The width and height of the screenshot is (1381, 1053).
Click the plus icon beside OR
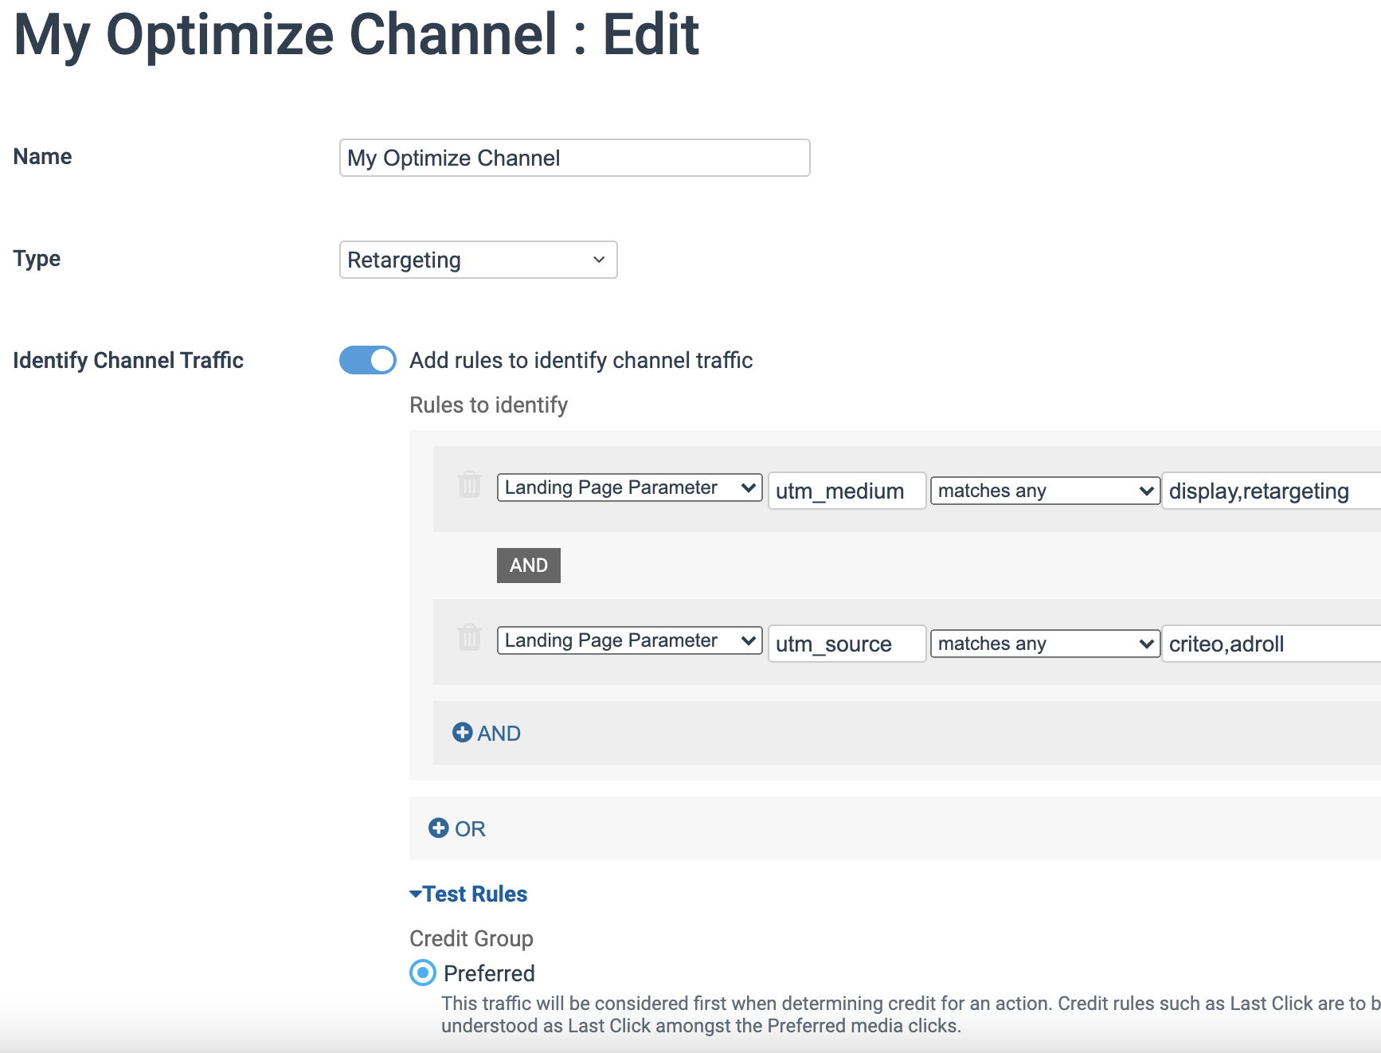click(x=438, y=828)
